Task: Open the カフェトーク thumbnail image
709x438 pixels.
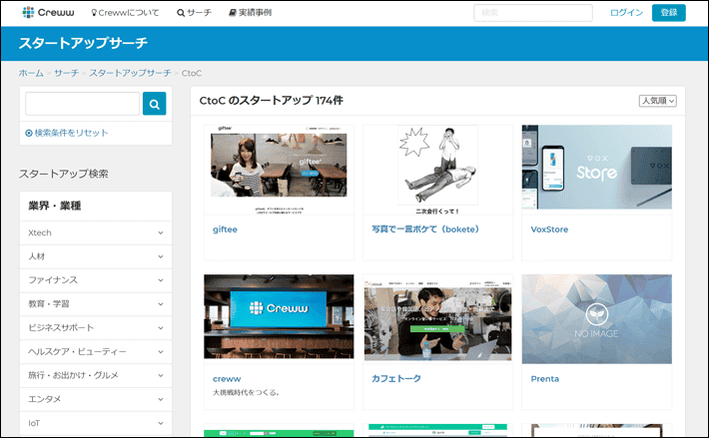Action: (x=437, y=318)
